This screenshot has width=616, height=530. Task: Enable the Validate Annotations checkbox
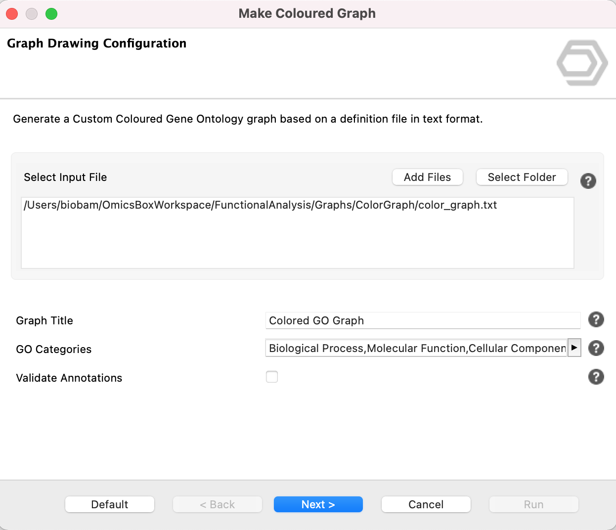(x=272, y=377)
